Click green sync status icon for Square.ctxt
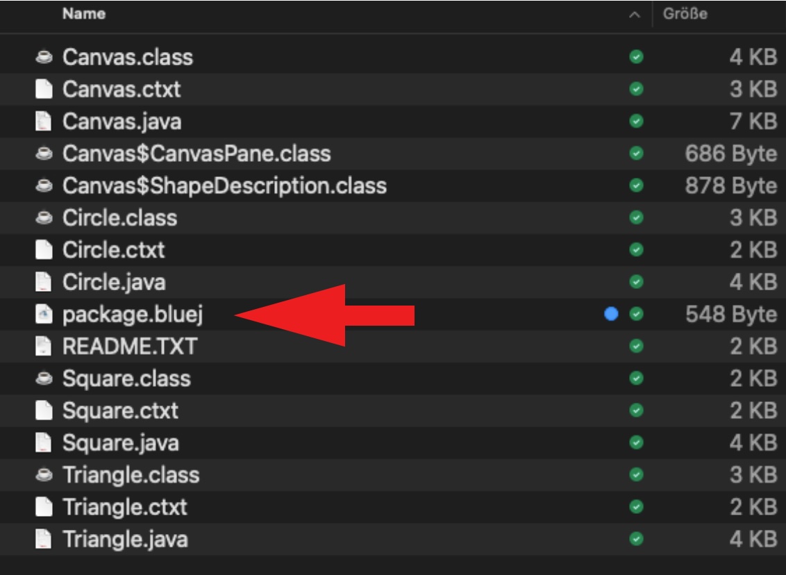786x575 pixels. pos(635,410)
